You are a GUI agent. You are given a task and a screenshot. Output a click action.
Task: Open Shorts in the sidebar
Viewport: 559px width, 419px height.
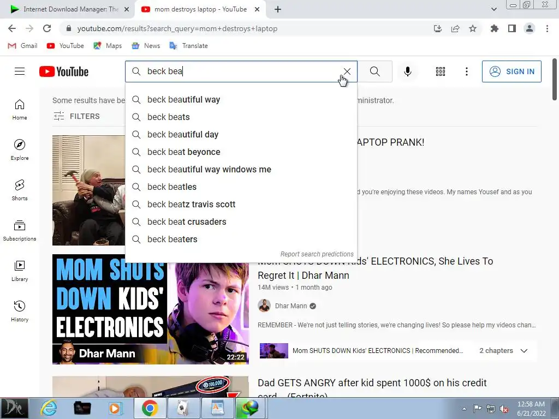[20, 190]
